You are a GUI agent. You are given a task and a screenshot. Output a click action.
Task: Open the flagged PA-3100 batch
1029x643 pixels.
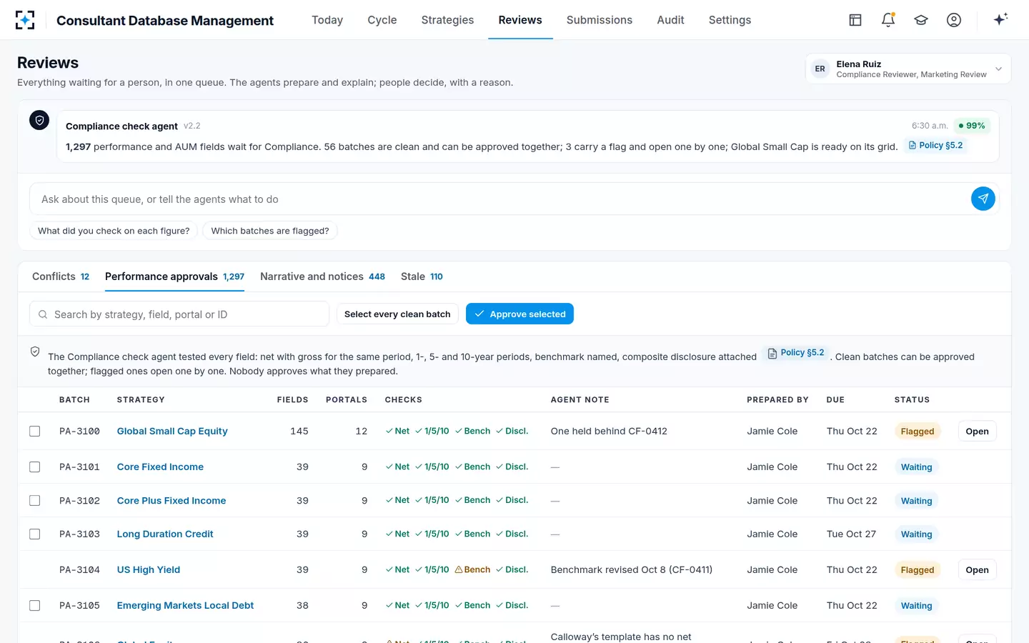click(x=977, y=431)
